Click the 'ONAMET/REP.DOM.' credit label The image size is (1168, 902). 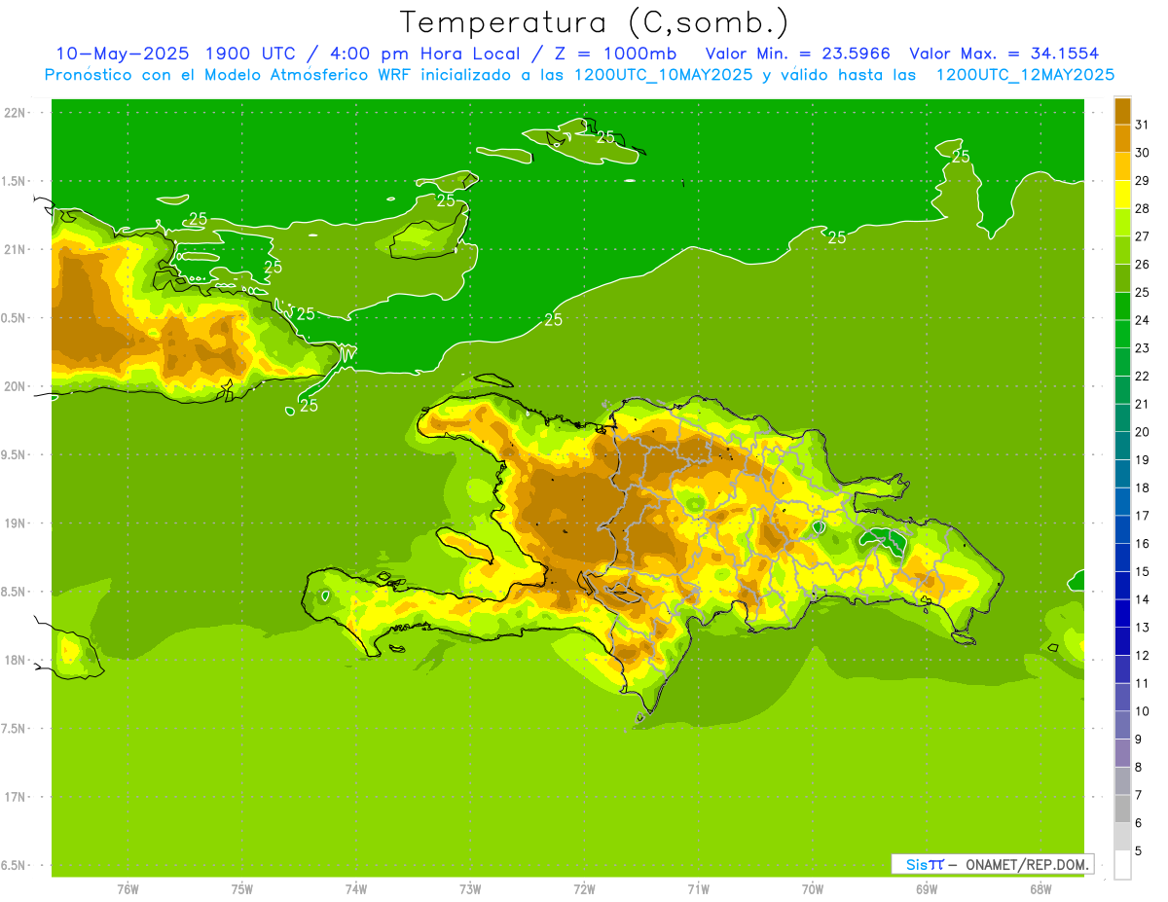[x=1027, y=864]
